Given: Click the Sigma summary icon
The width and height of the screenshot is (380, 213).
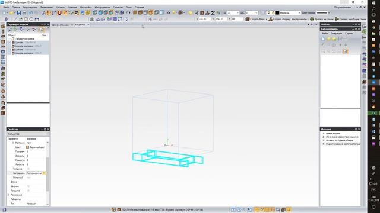Looking at the screenshot, I should [x=213, y=13].
